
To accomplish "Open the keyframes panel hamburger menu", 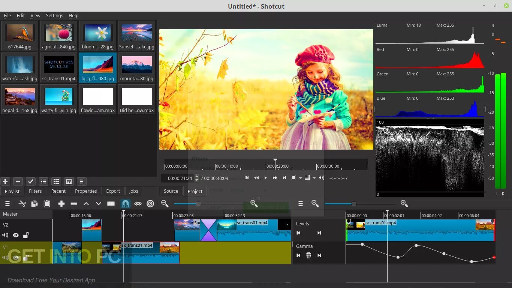I will 300,204.
